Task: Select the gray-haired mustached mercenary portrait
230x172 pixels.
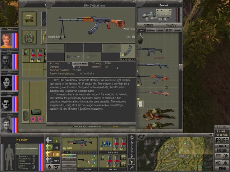Action: click(x=6, y=125)
